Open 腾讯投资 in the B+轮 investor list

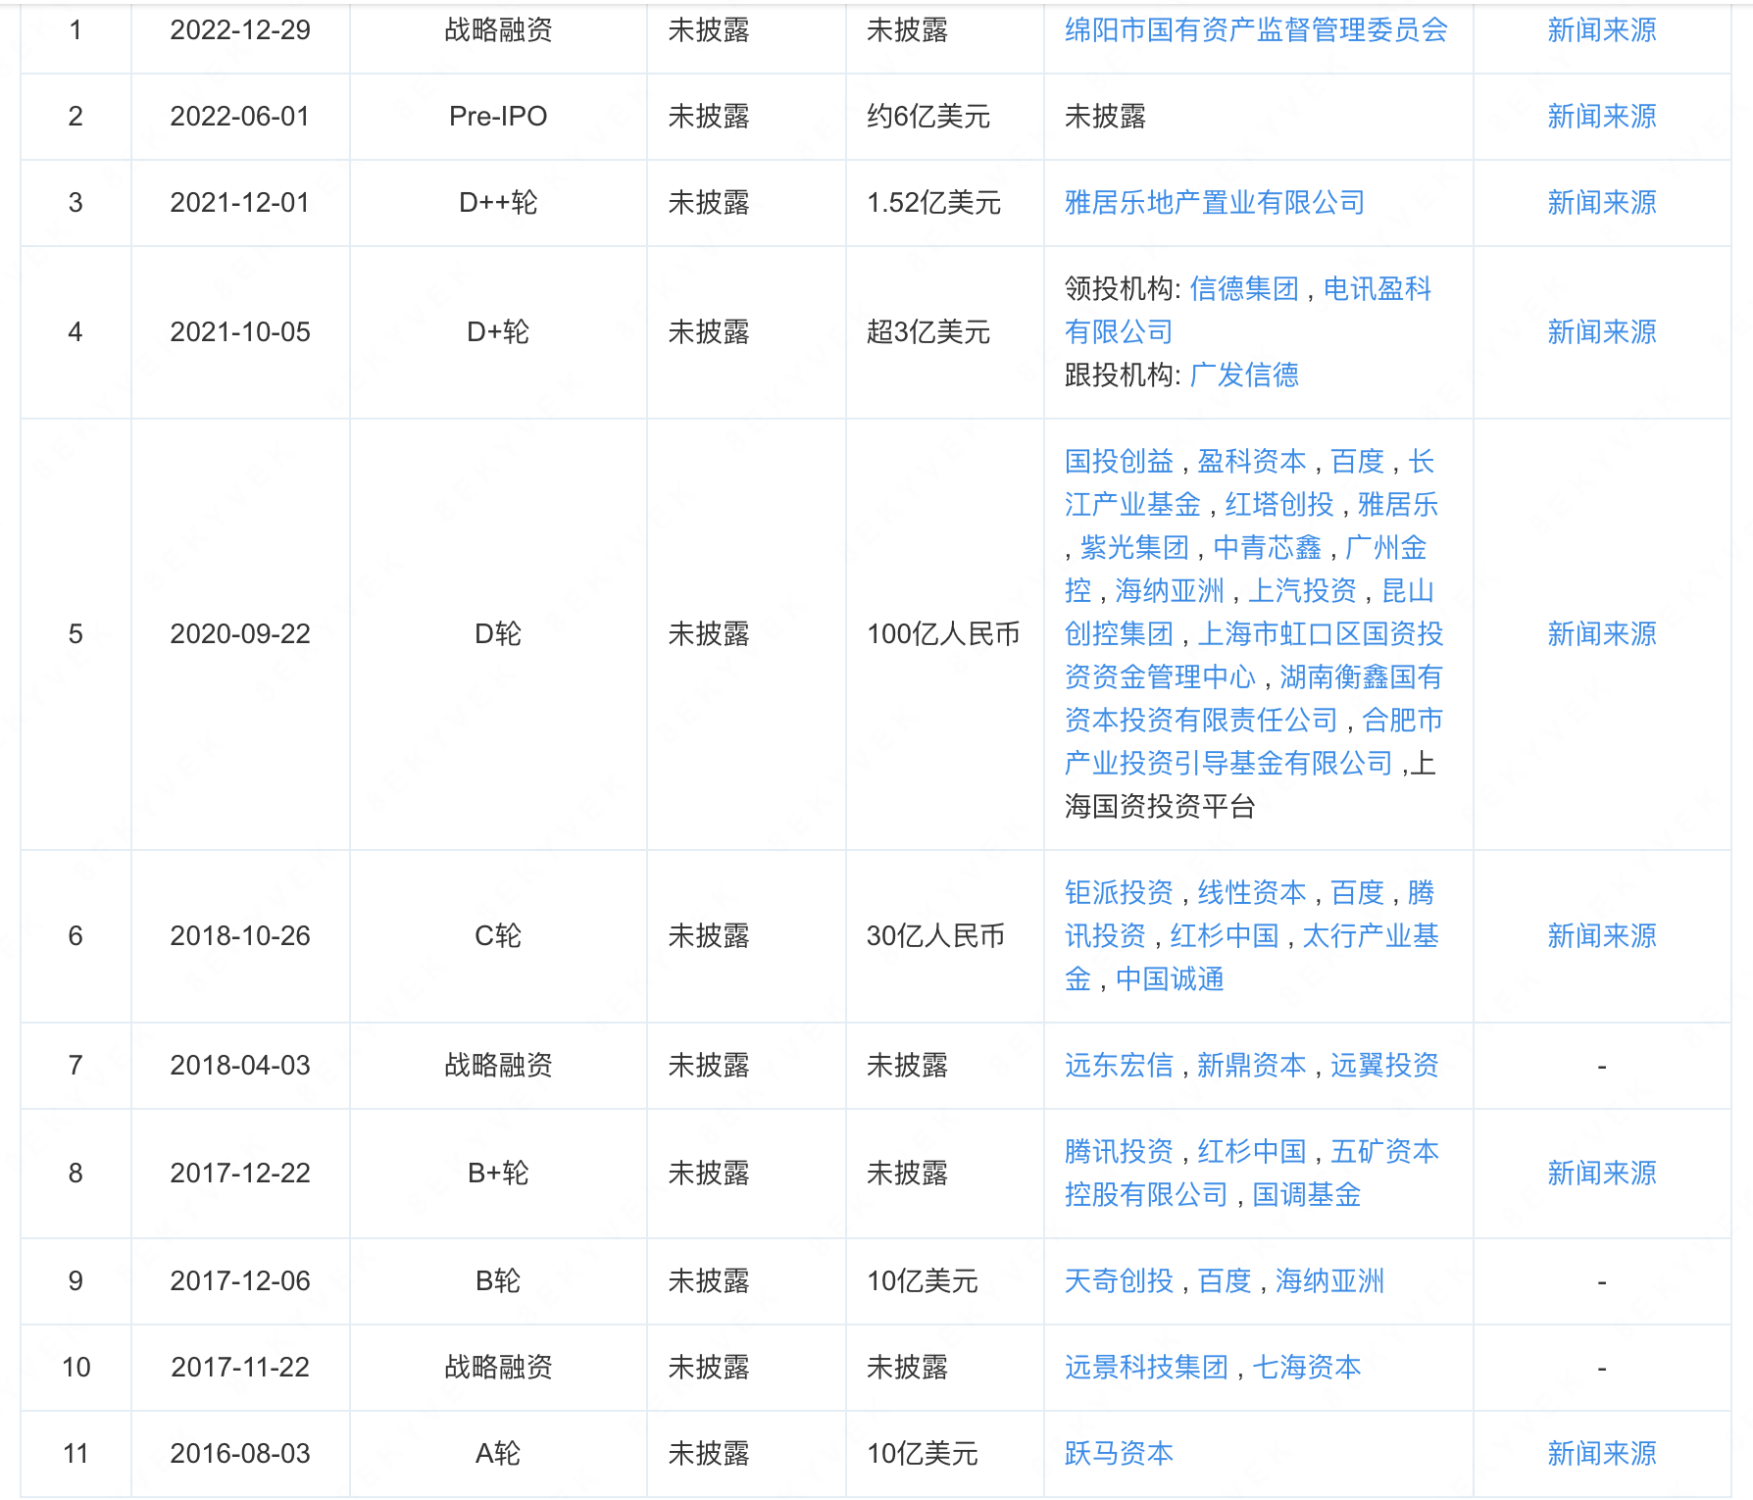[x=1119, y=1152]
